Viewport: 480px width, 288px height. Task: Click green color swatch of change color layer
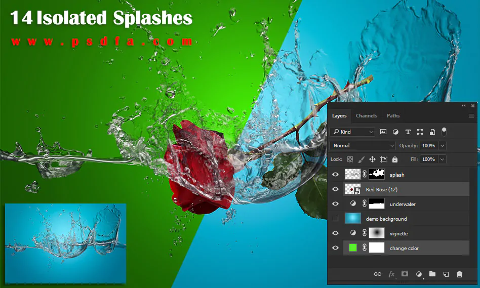(x=353, y=248)
